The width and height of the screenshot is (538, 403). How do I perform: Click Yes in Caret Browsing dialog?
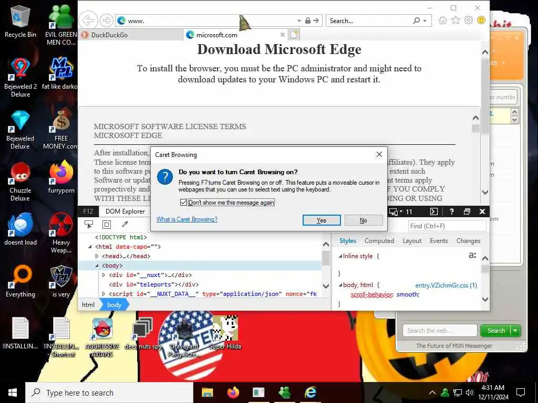tap(322, 220)
